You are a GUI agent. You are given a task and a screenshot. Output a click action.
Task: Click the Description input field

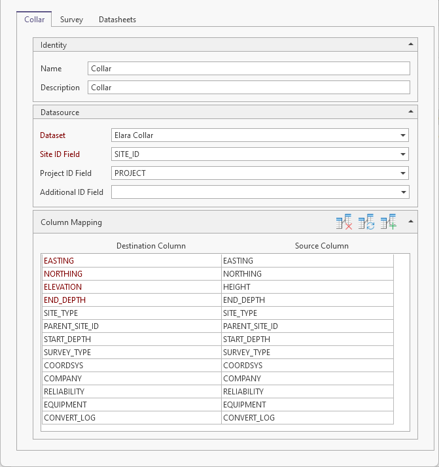[249, 88]
